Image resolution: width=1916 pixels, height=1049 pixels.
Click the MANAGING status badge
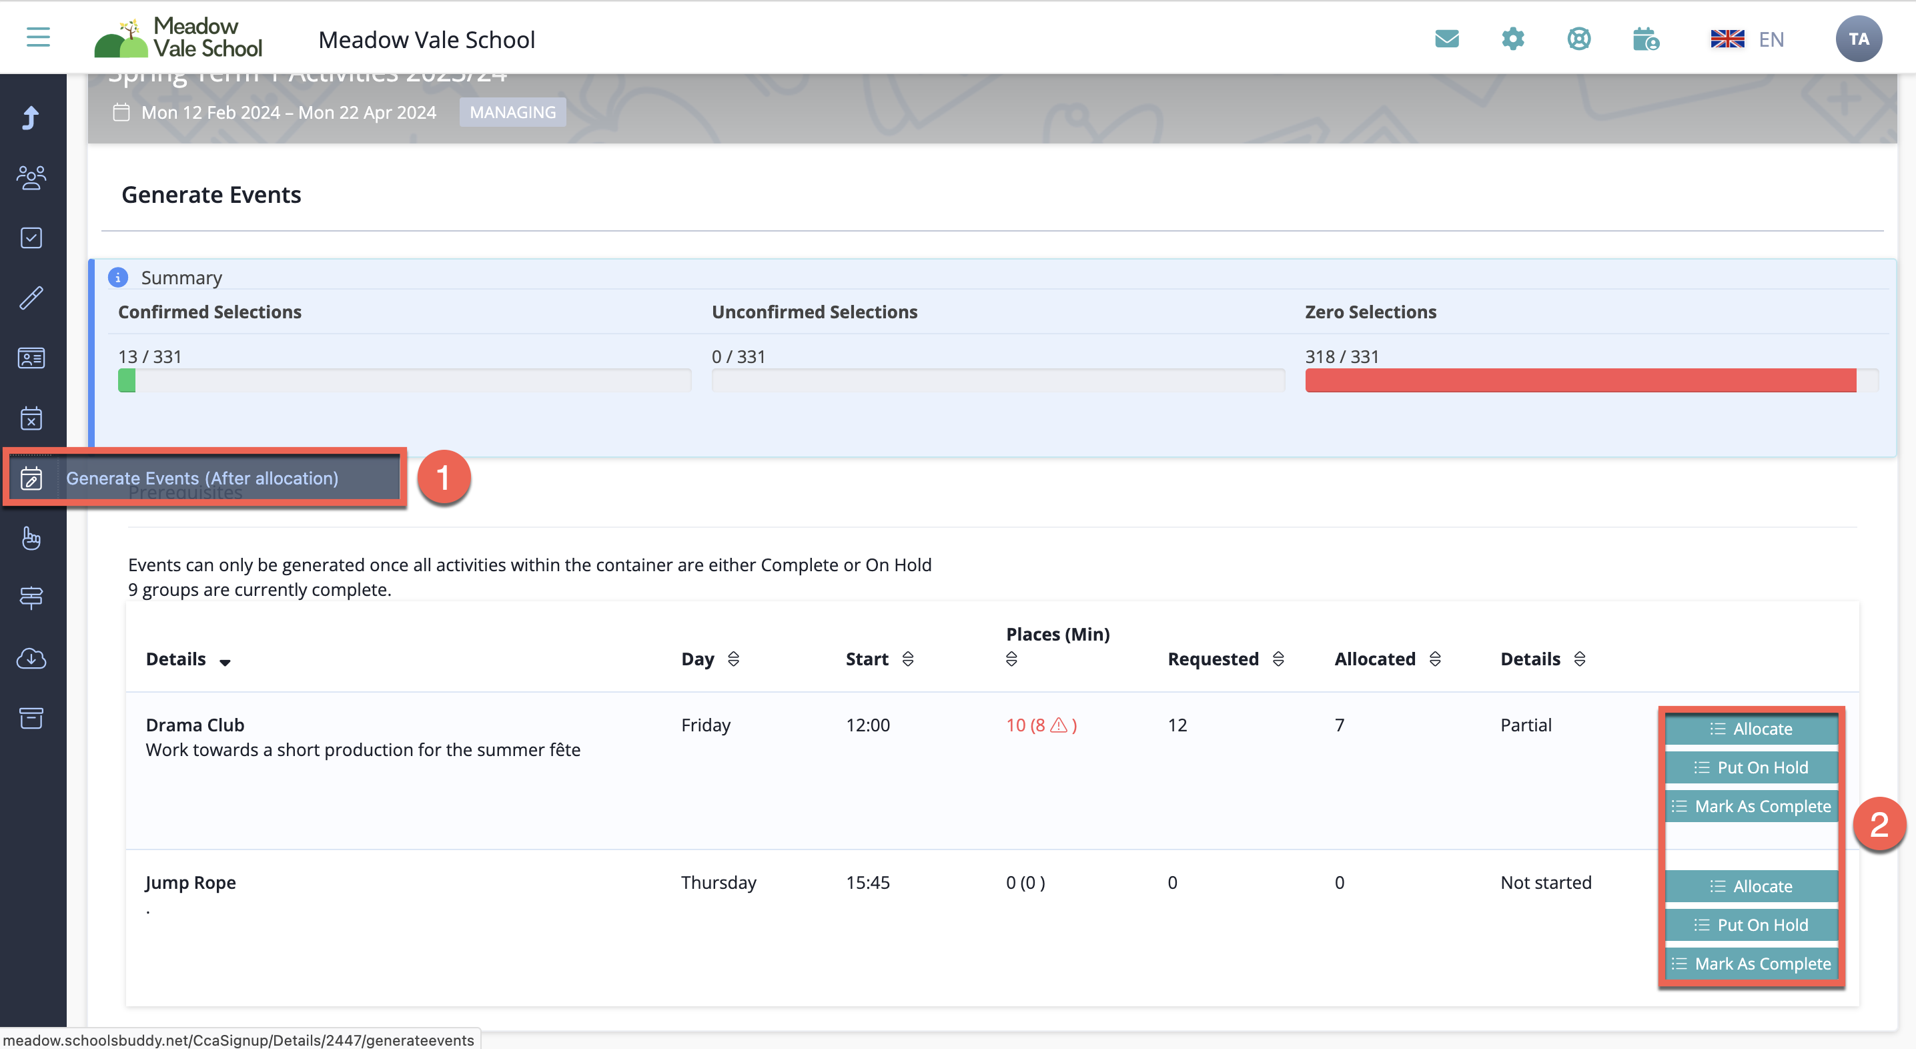coord(512,112)
